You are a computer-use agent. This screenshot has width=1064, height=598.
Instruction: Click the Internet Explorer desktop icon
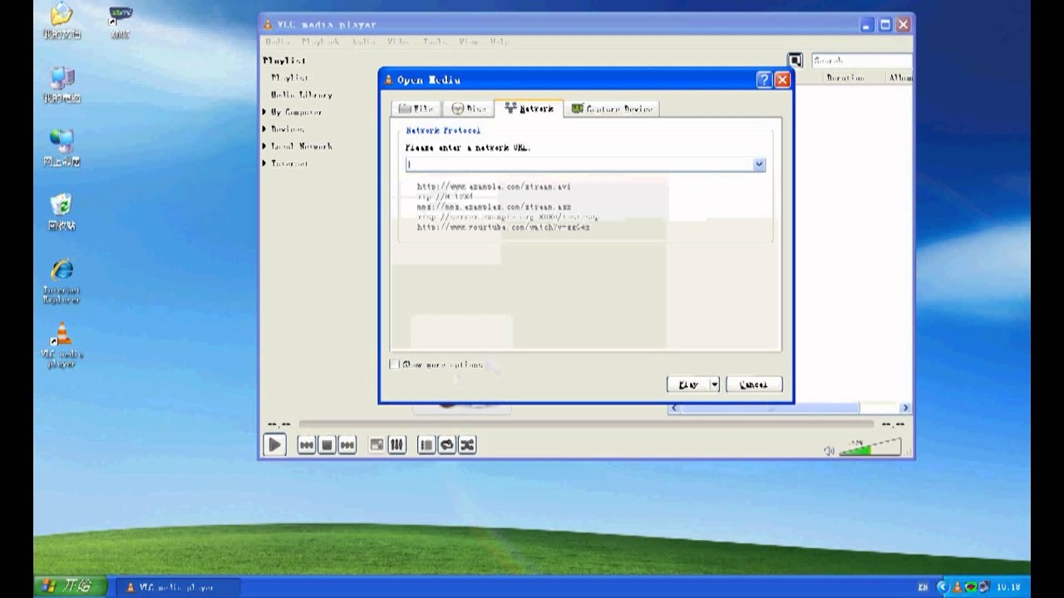[x=62, y=282]
